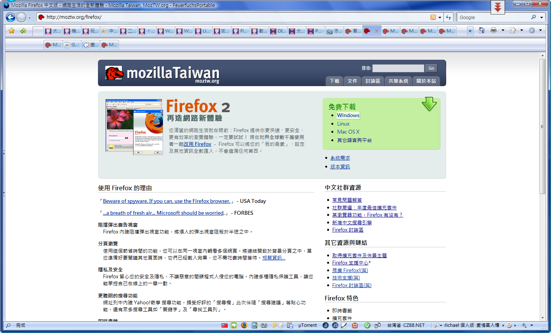Expand the RSS feed dropdown arrow

point(440,17)
